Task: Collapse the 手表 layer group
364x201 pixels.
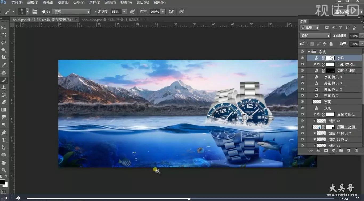Action: (x=309, y=52)
